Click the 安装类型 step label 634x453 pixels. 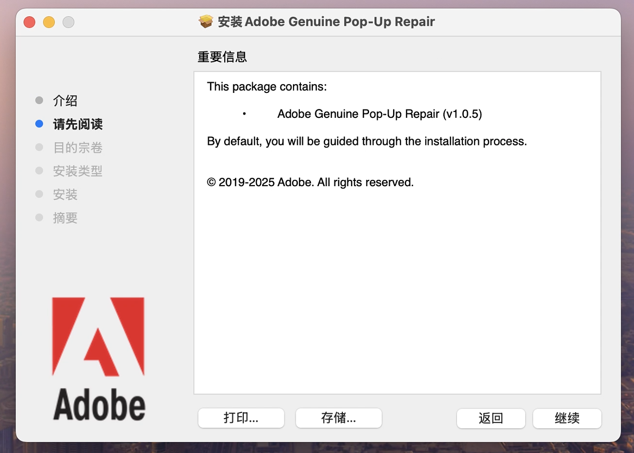pos(78,171)
